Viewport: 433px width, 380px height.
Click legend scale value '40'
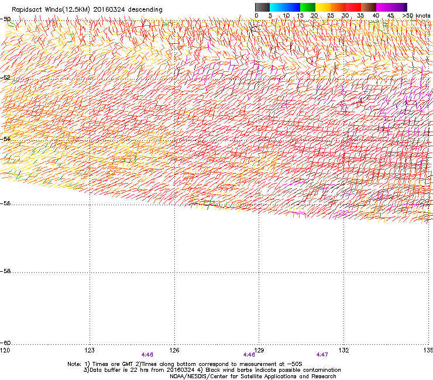pyautogui.click(x=376, y=16)
